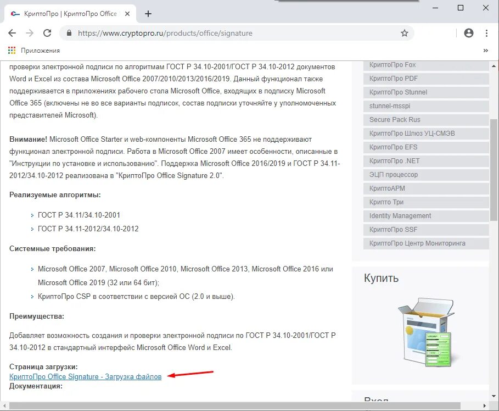
Task: Open the Apps grid icon in bookmarks bar
Action: (12, 51)
